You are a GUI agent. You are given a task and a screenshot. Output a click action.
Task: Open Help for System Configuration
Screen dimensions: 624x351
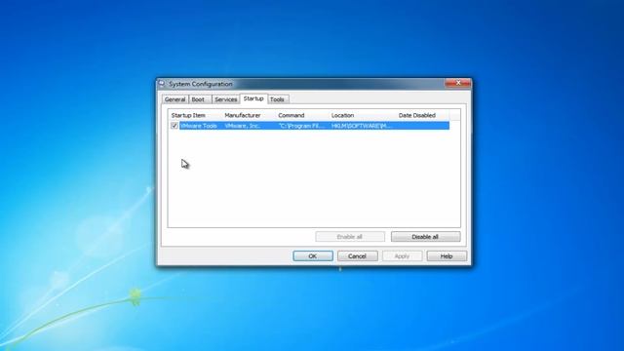(447, 255)
